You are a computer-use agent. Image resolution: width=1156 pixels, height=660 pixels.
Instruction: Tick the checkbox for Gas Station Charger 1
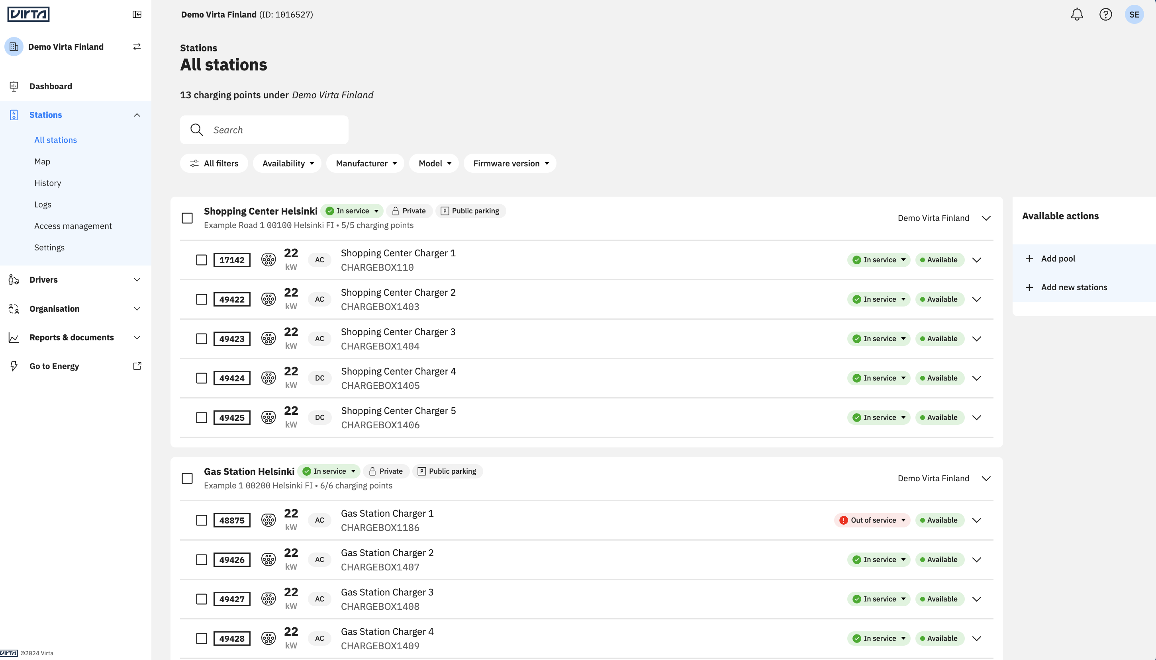coord(201,520)
